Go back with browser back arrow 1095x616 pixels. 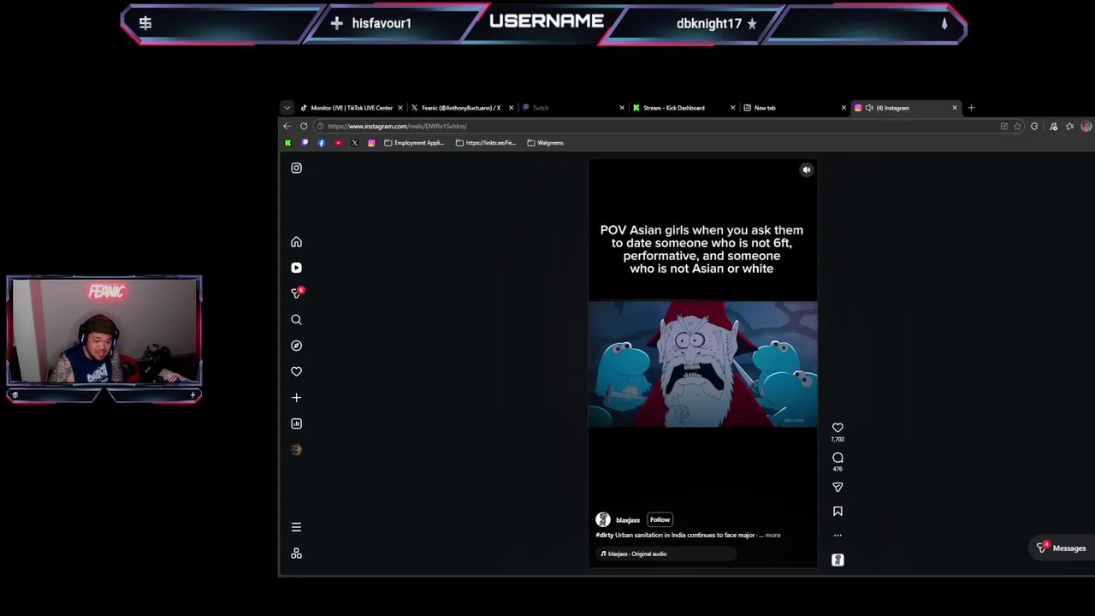click(287, 126)
